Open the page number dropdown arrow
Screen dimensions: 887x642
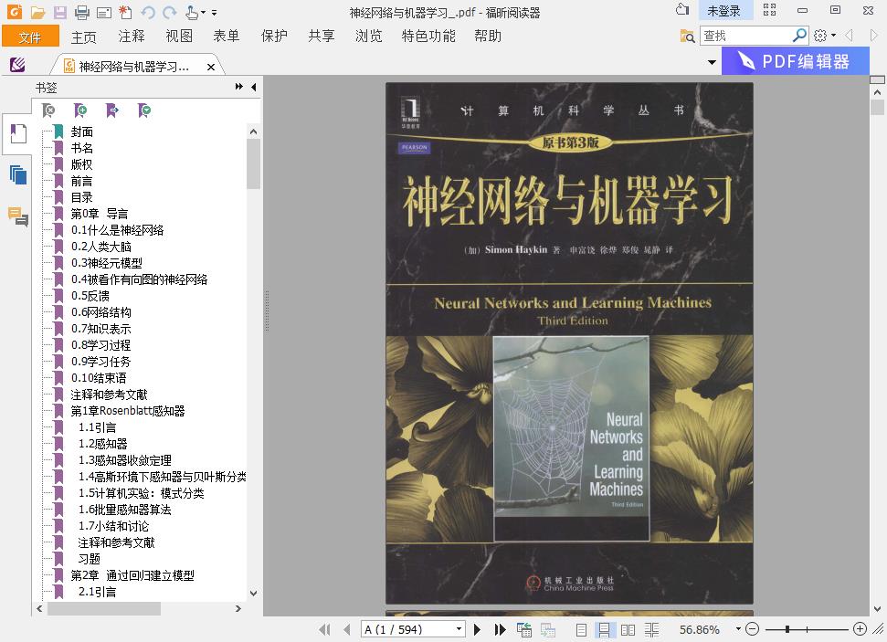pos(459,628)
